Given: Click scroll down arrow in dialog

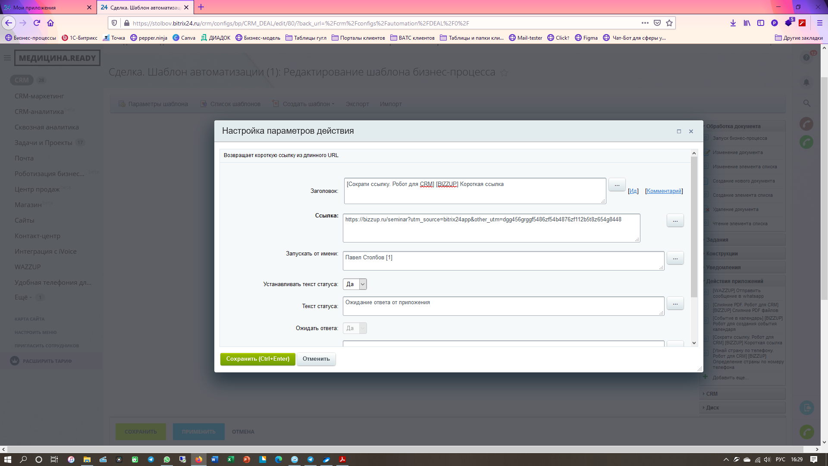Looking at the screenshot, I should 694,343.
